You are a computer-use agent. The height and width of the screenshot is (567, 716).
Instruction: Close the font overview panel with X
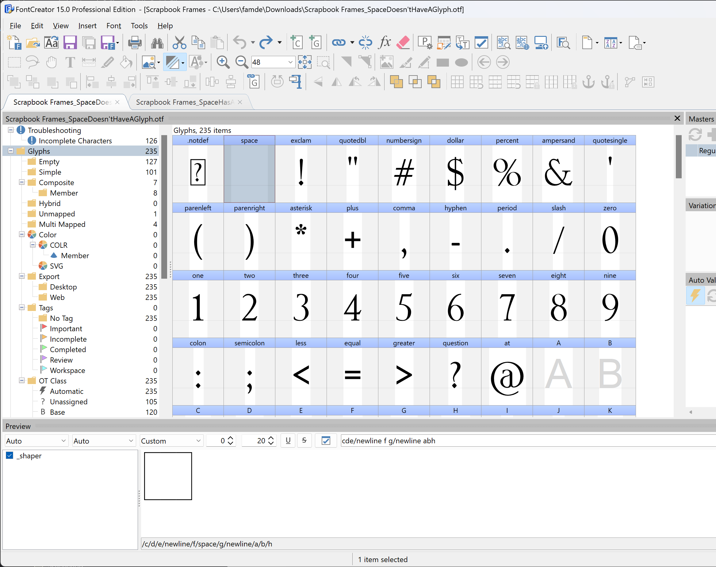[x=677, y=118]
